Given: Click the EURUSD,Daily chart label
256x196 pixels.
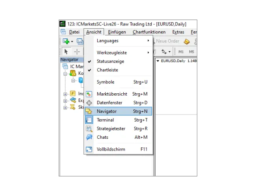Looking at the screenshot, I should [x=173, y=61].
